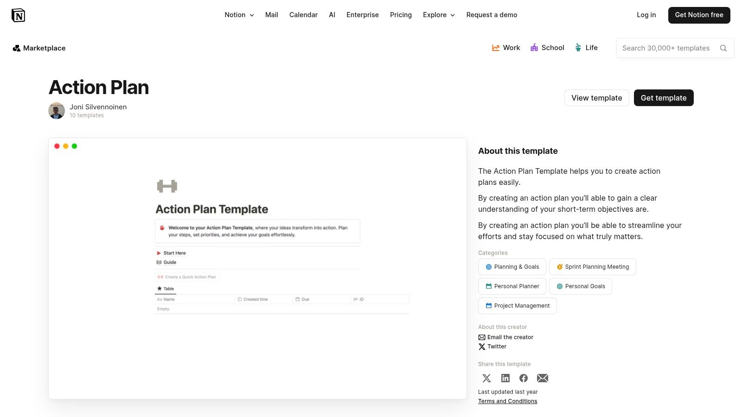Viewport: 742px width, 417px height.
Task: Select the Life templates icon
Action: 578,47
